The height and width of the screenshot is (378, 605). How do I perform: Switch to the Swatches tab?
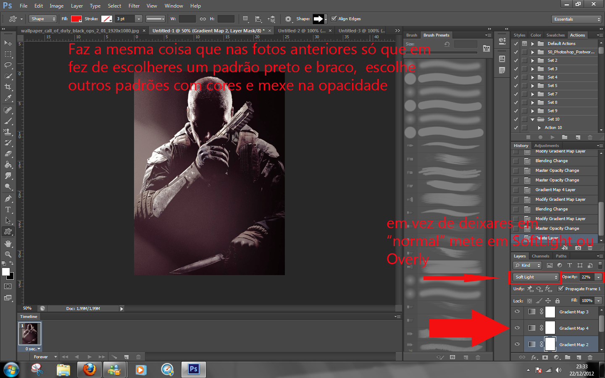(x=555, y=35)
